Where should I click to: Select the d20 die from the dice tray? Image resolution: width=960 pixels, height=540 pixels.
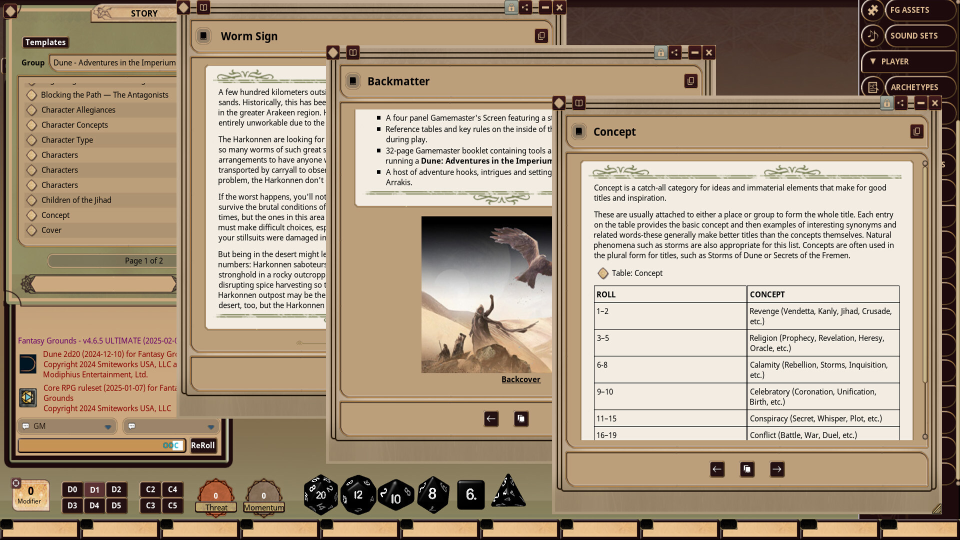tap(320, 494)
